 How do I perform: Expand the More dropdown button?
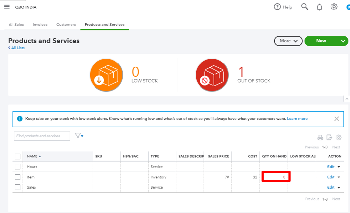click(x=288, y=41)
